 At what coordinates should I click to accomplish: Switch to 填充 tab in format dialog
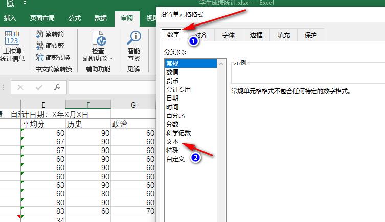click(x=284, y=35)
